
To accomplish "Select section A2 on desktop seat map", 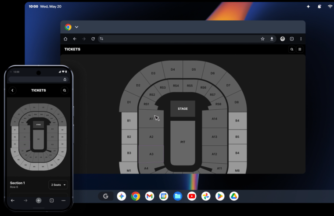I will (x=151, y=137).
